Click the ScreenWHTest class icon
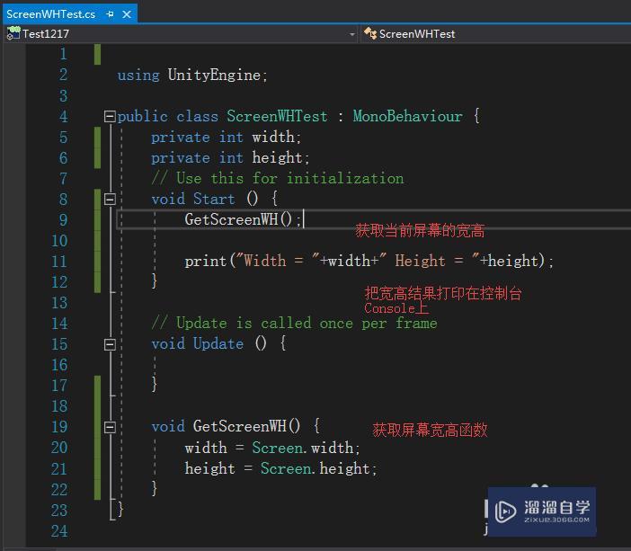Viewport: 631px width, 551px height. click(x=369, y=33)
